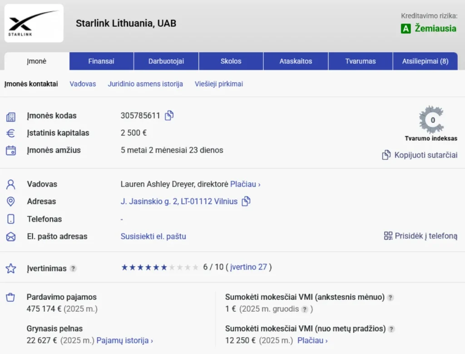Open Viešieji pirkimai link

click(x=219, y=84)
